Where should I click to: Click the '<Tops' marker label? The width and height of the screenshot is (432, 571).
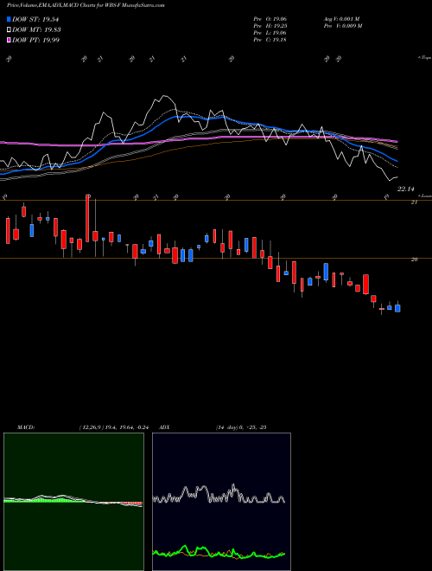[x=424, y=58]
